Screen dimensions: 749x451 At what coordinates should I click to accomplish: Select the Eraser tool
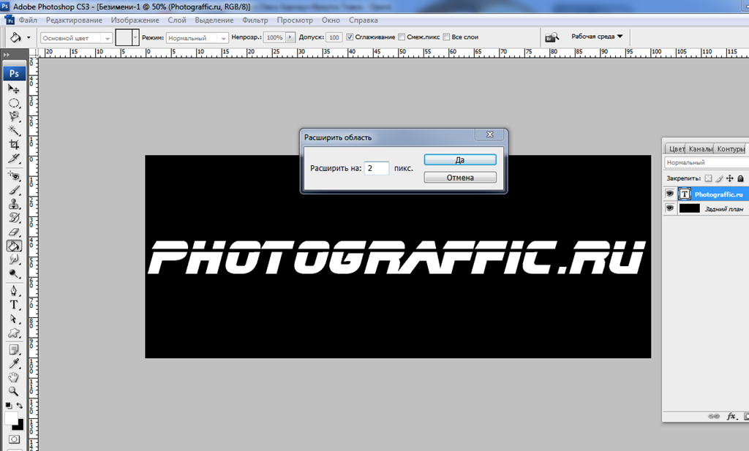coord(14,232)
